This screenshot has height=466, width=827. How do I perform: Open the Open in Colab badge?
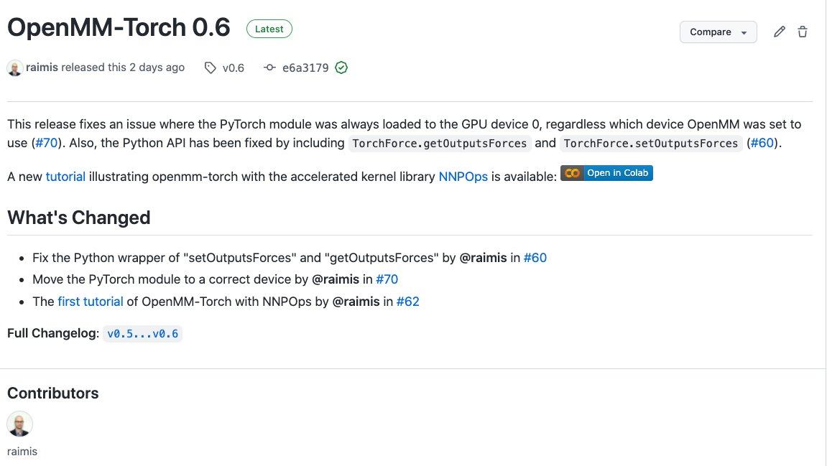pyautogui.click(x=606, y=173)
